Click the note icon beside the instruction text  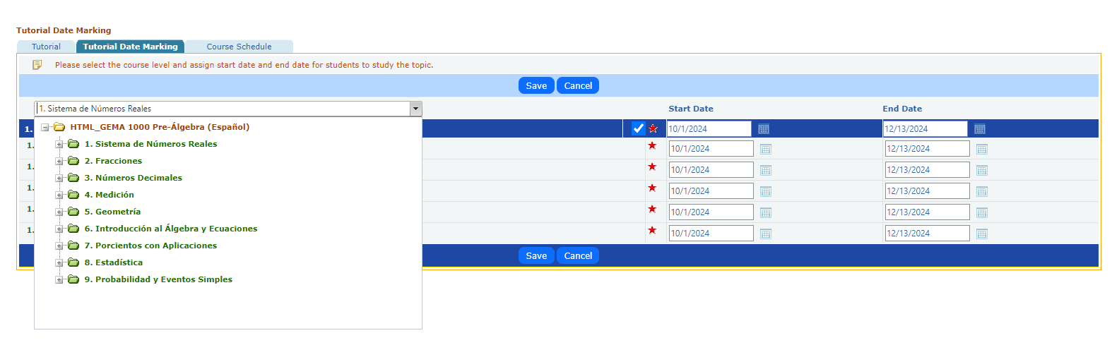click(37, 65)
